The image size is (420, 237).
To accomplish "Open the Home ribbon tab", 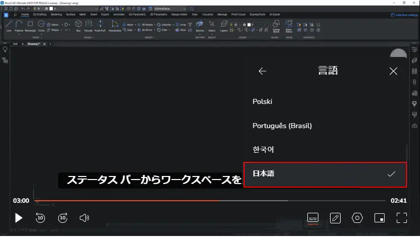I will coord(25,15).
